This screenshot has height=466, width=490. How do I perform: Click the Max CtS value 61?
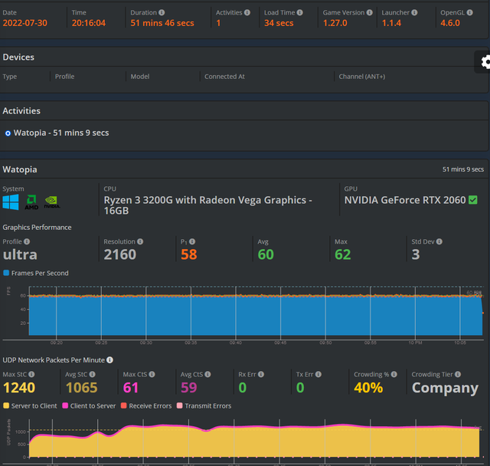131,388
